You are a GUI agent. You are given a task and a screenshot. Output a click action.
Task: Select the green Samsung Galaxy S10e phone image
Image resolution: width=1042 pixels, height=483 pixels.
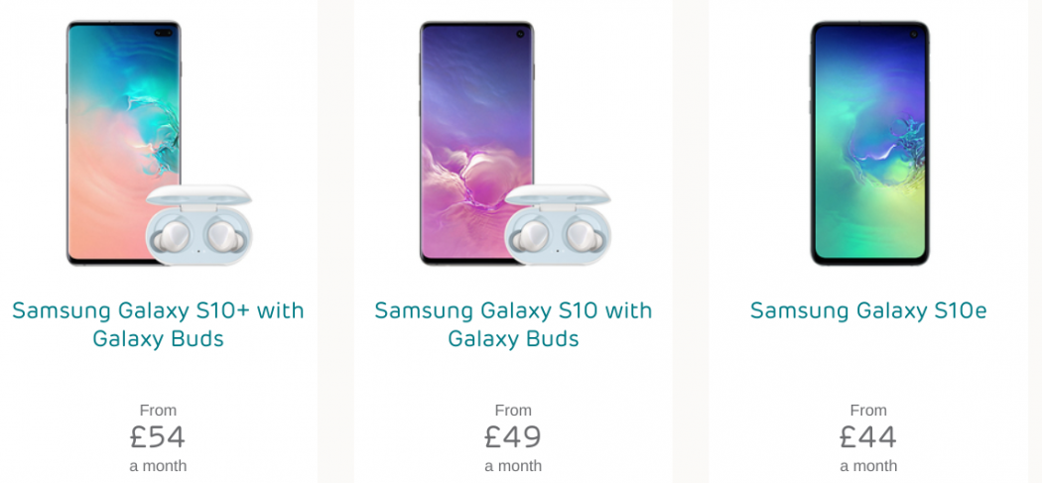coord(868,143)
